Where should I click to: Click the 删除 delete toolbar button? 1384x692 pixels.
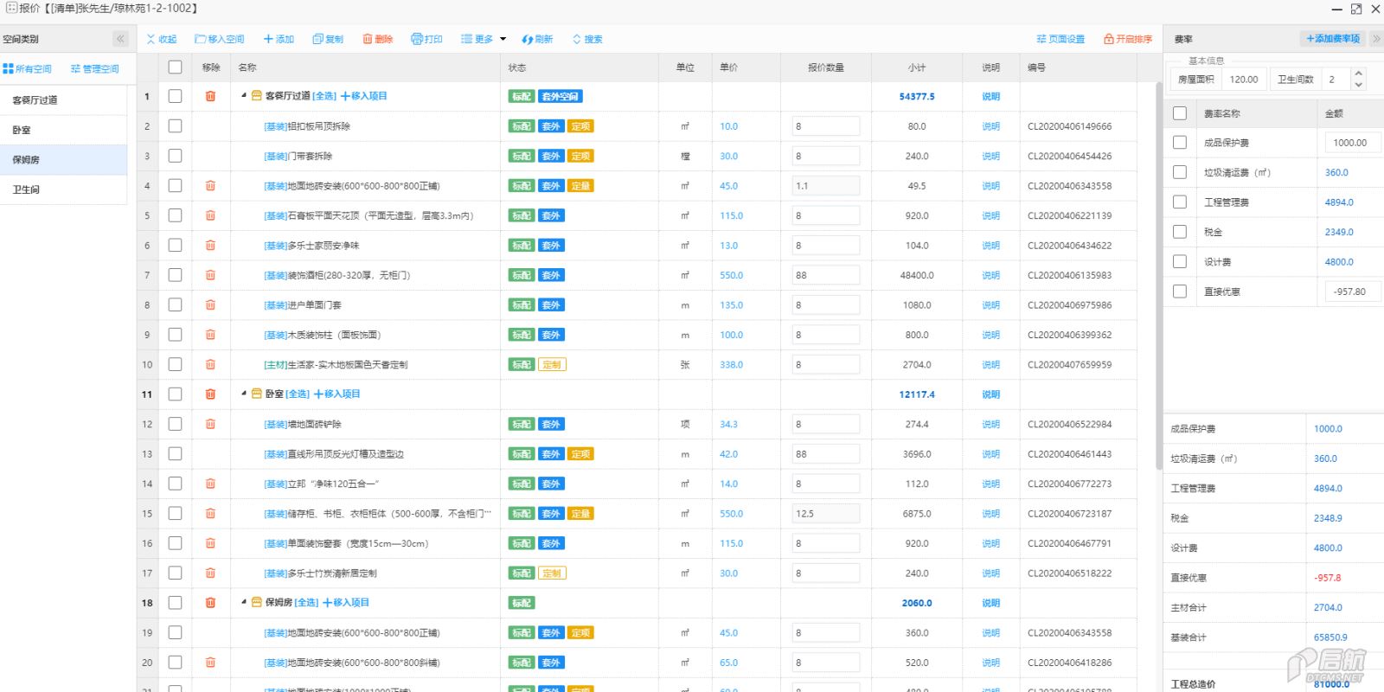[x=377, y=39]
